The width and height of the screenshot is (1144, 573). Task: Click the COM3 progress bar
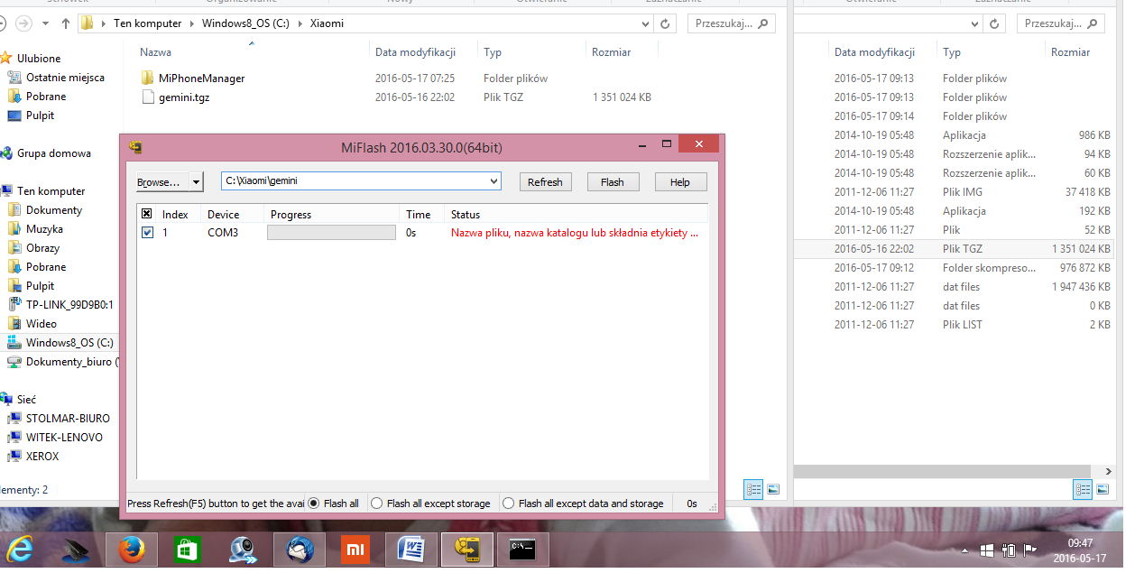[331, 233]
